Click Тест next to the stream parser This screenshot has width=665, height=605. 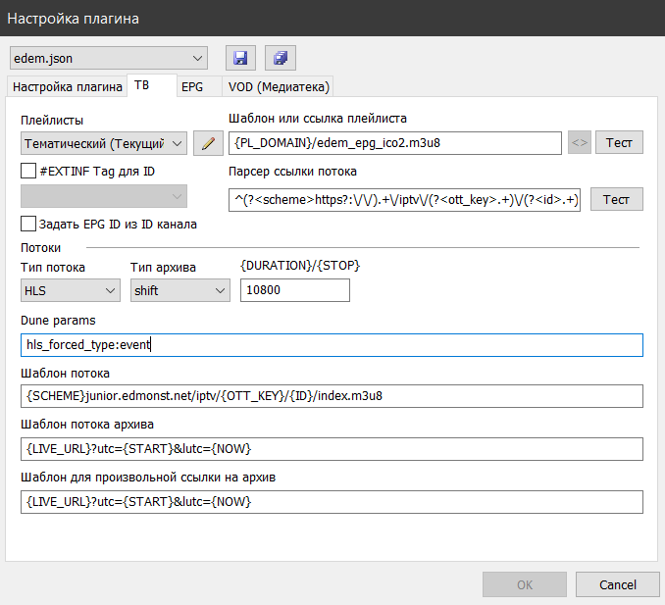click(x=617, y=199)
